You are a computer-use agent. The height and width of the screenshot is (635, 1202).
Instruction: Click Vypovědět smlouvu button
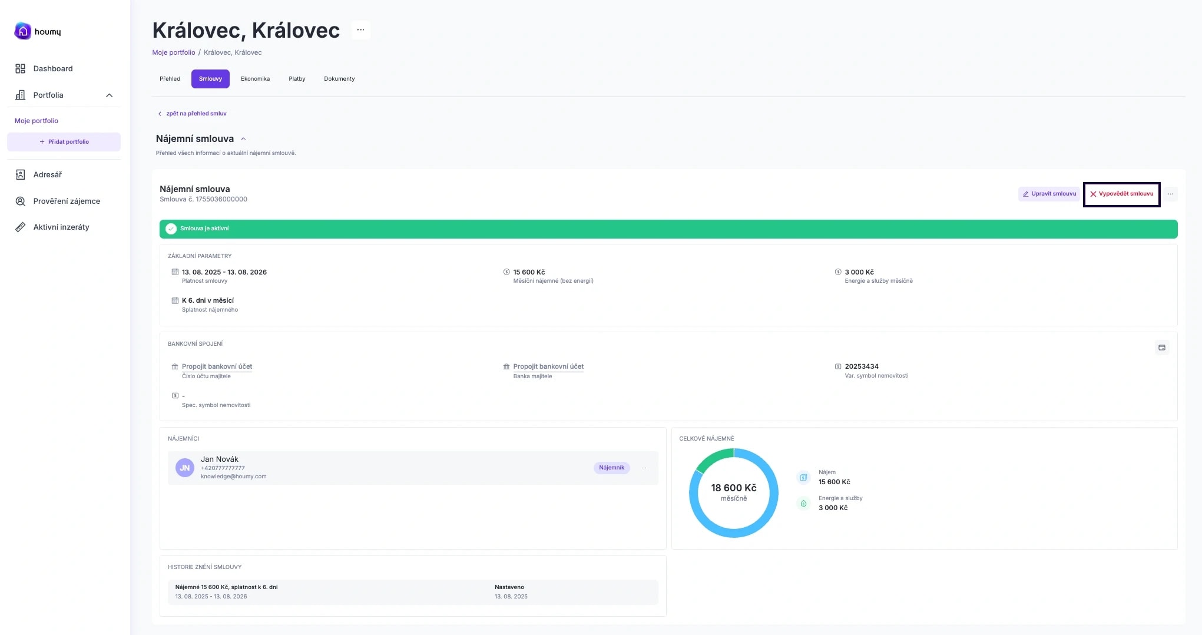[1121, 194]
